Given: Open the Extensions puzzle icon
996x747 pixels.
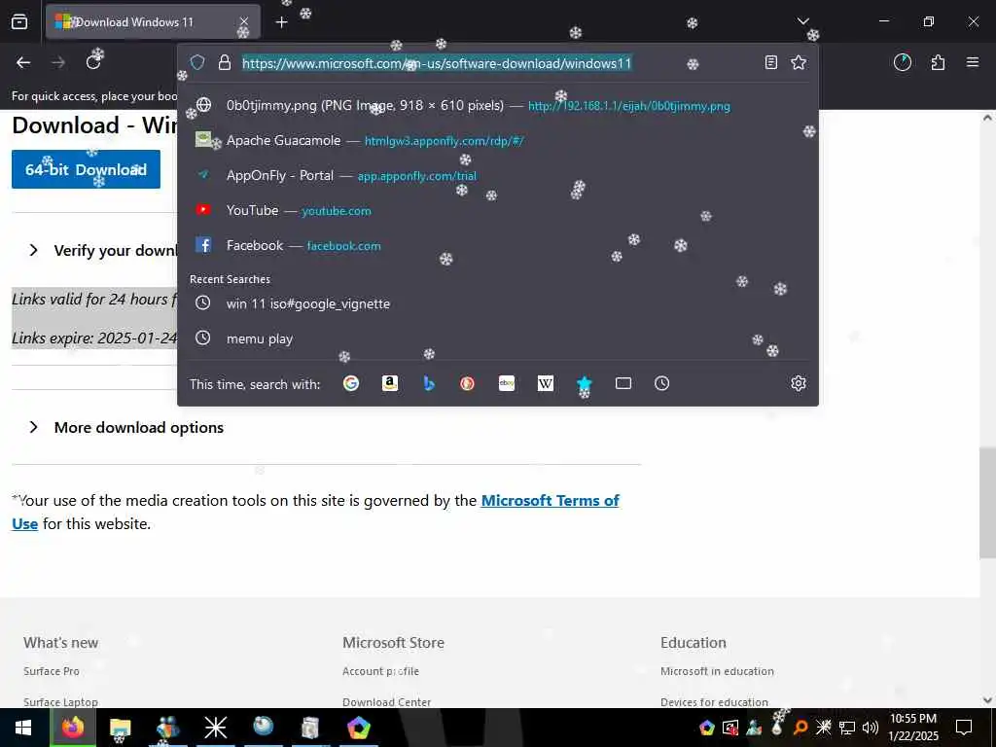Looking at the screenshot, I should point(938,62).
